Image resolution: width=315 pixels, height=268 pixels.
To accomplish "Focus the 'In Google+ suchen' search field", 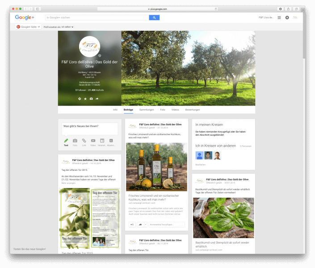I will click(97, 18).
